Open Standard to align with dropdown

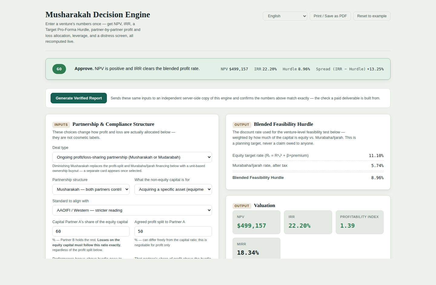[x=132, y=210]
